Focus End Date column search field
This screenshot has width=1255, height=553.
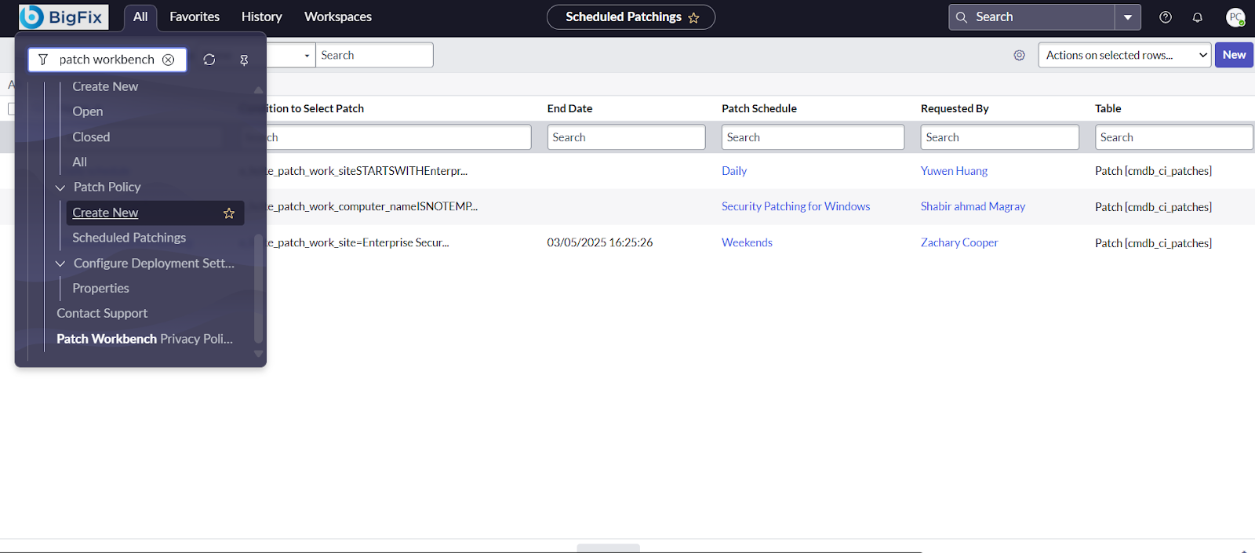[626, 137]
